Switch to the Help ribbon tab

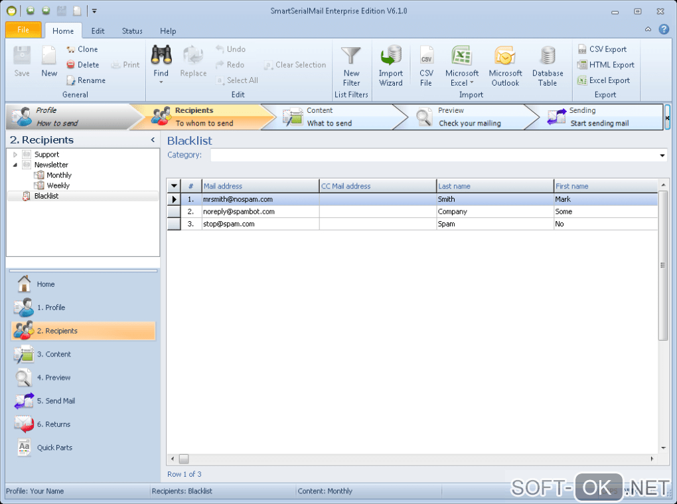point(168,31)
